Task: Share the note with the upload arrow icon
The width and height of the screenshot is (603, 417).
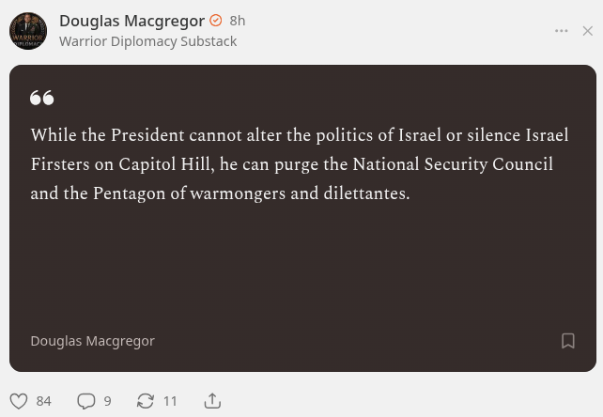Action: click(x=212, y=400)
